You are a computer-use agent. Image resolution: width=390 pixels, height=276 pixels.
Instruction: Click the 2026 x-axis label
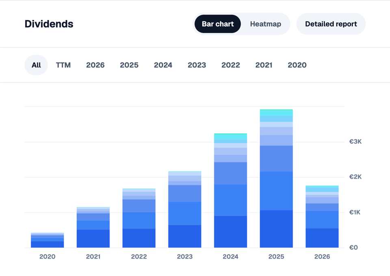pyautogui.click(x=322, y=256)
